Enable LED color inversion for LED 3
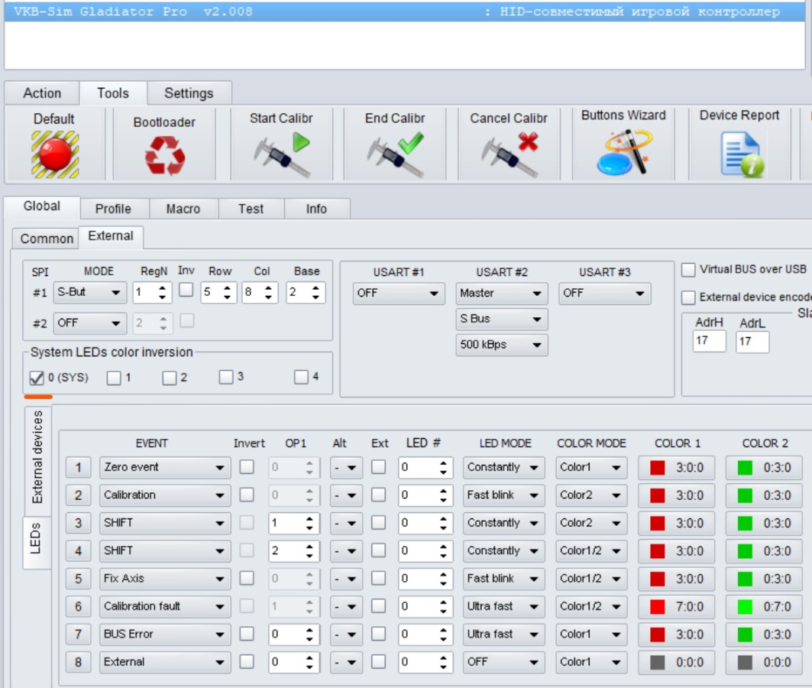The height and width of the screenshot is (688, 812). tap(226, 377)
